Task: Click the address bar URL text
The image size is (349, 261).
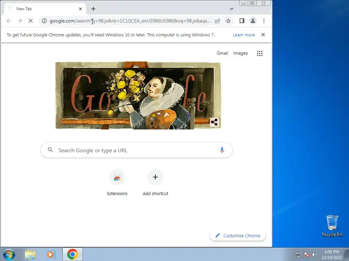Action: coord(130,21)
